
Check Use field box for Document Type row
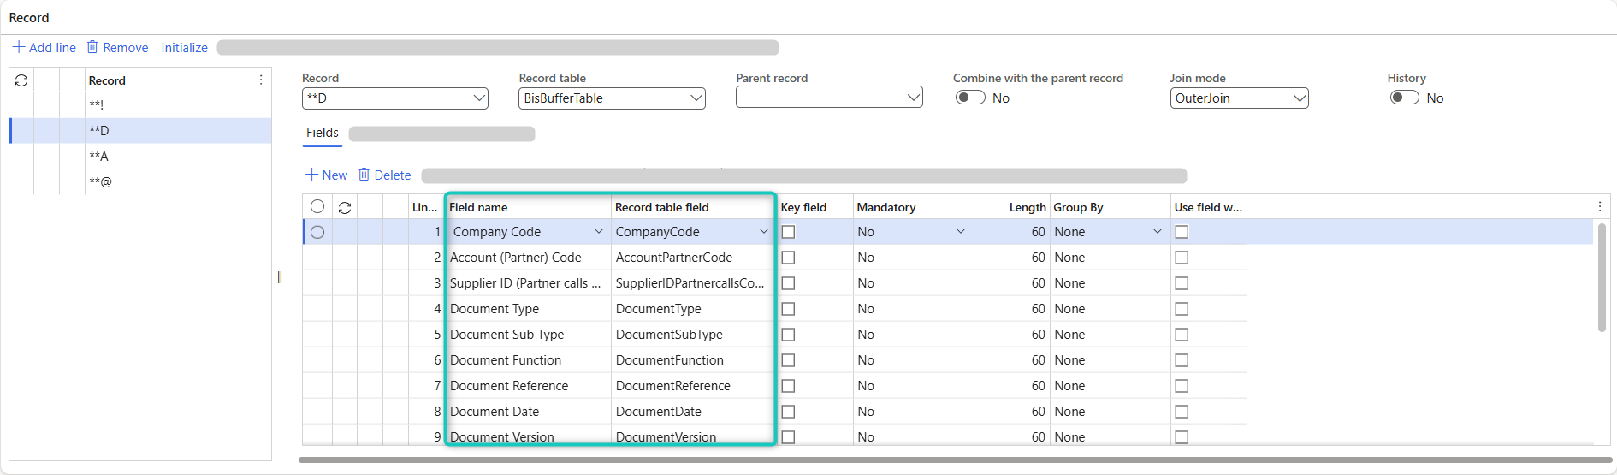coord(1182,309)
